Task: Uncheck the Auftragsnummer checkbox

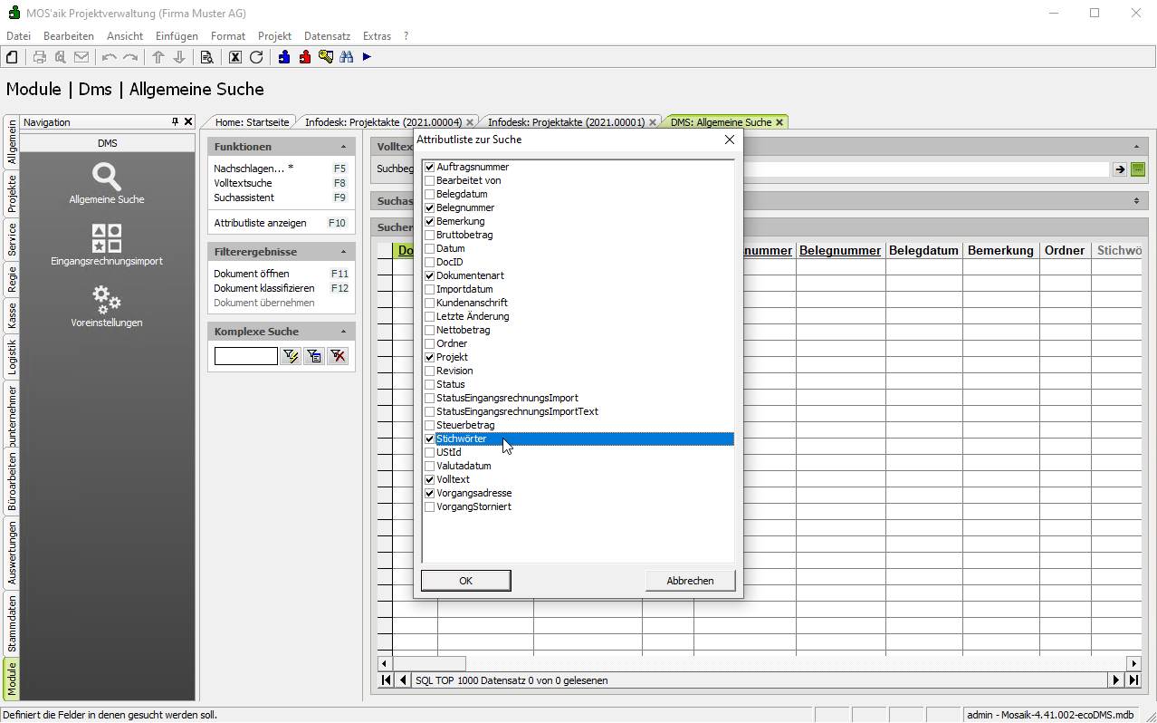Action: (x=430, y=168)
